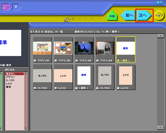Select the 横 <標準> template thumbnail
Viewport: 166px width, 133px height.
tap(126, 49)
